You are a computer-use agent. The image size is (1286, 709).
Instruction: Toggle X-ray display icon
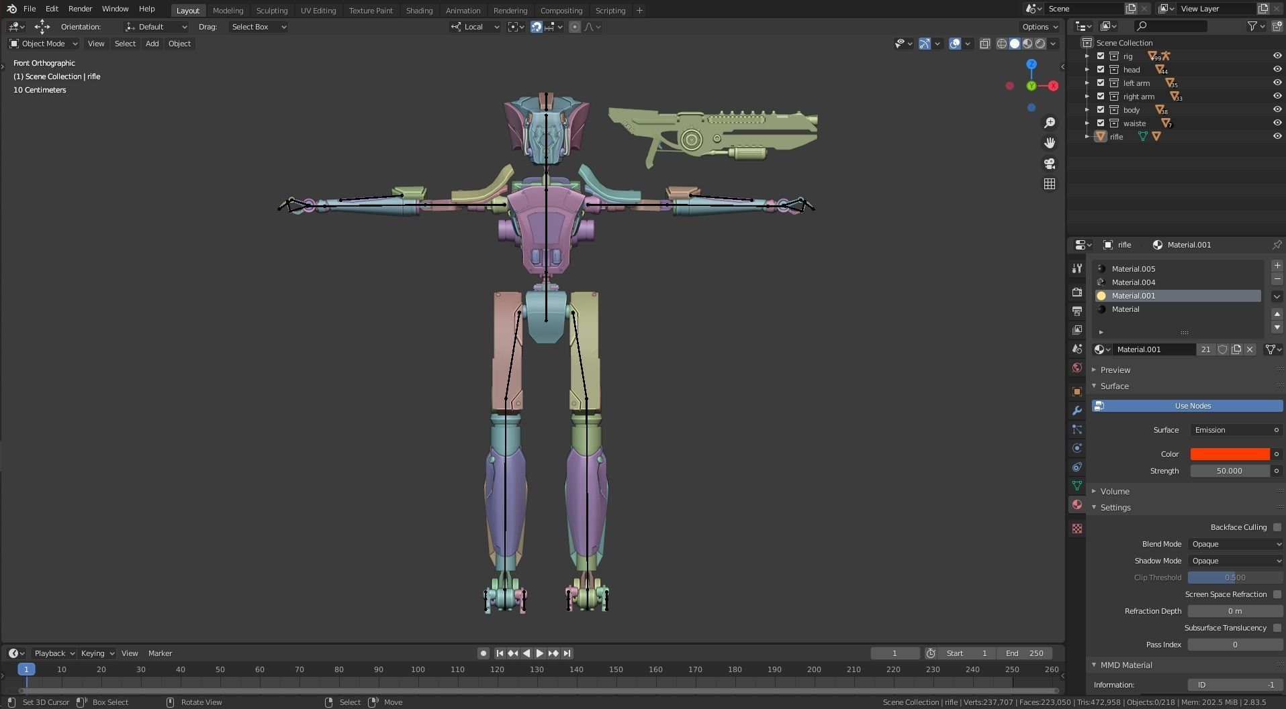pos(985,44)
